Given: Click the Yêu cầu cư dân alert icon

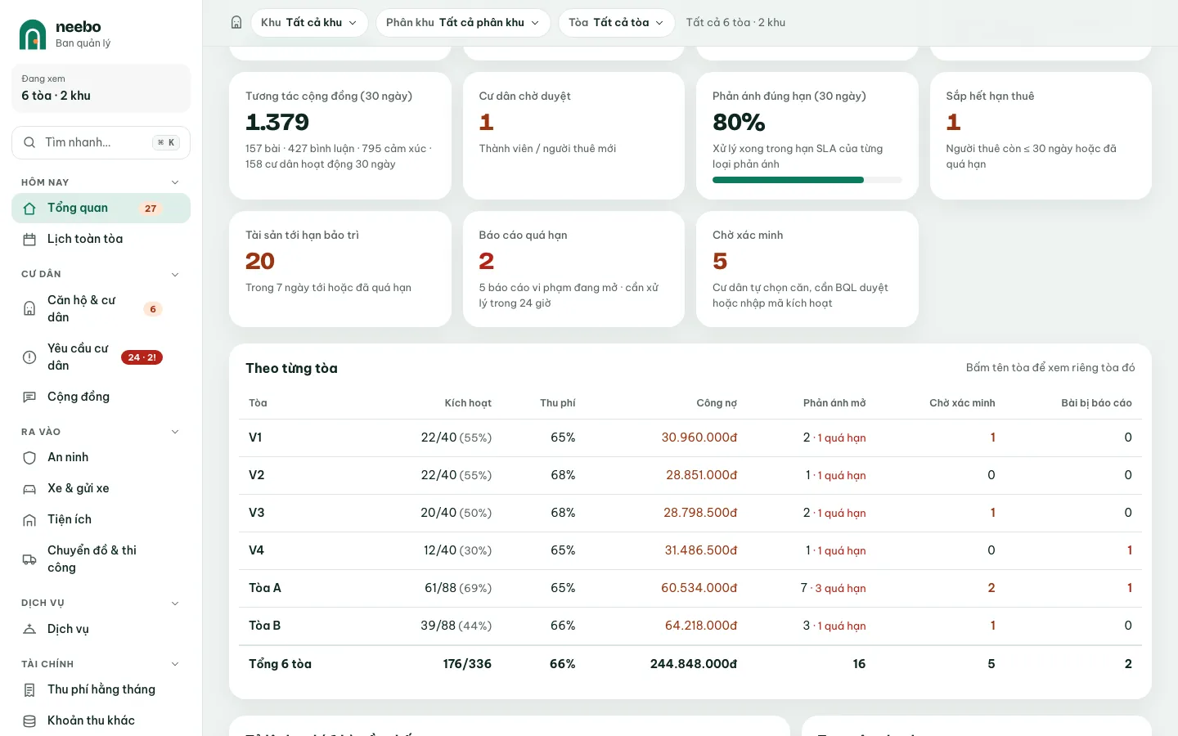Looking at the screenshot, I should tap(29, 357).
